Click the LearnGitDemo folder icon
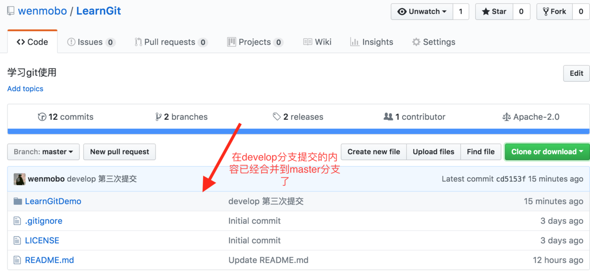This screenshot has height=271, width=590. (18, 202)
